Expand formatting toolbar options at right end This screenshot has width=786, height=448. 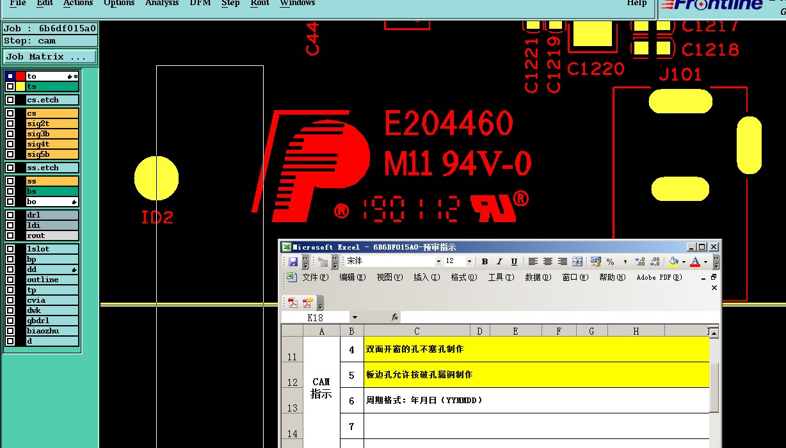716,262
